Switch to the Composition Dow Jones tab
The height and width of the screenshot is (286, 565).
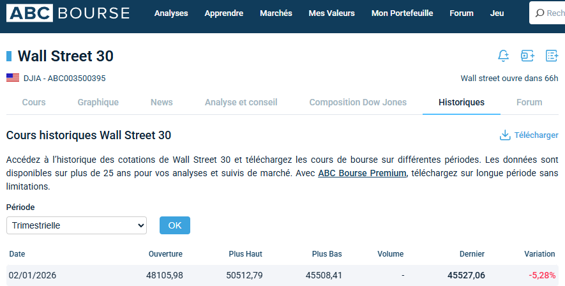point(358,102)
